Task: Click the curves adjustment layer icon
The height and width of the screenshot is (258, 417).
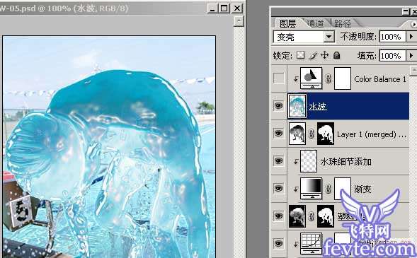Action: coord(311,243)
